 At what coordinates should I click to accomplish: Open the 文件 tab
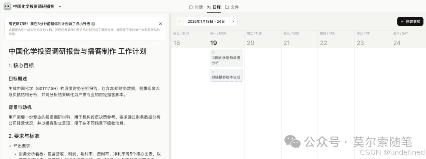coord(232,7)
